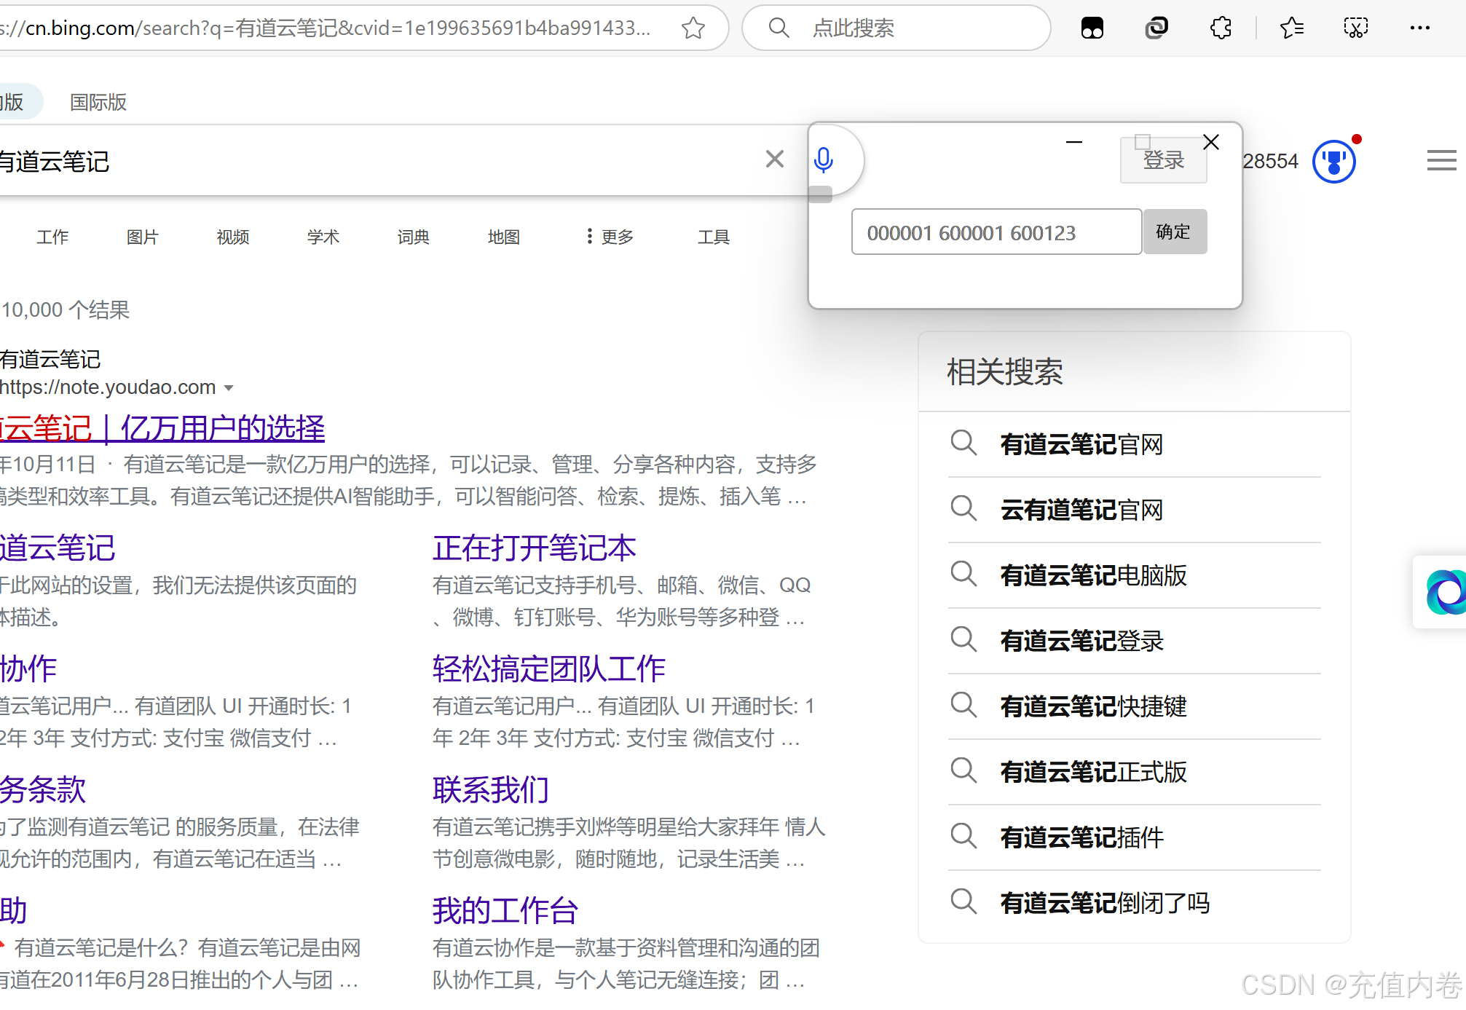This screenshot has height=1010, width=1466.
Task: Clear search text with the X icon
Action: coord(775,159)
